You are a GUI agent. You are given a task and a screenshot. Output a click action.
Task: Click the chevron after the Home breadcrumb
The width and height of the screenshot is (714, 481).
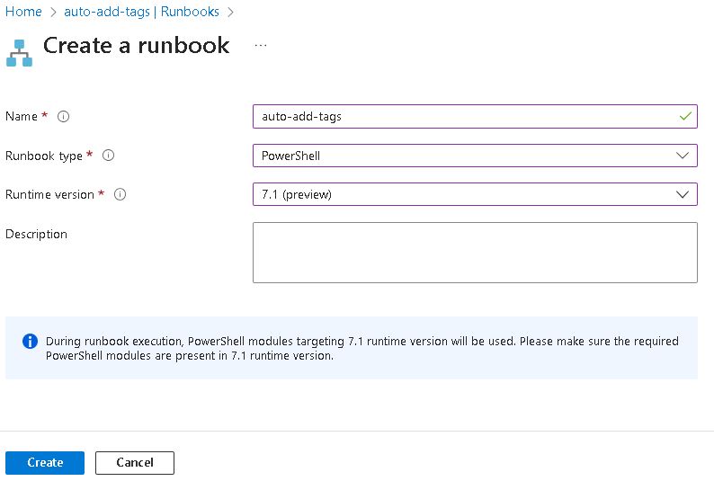click(x=53, y=12)
